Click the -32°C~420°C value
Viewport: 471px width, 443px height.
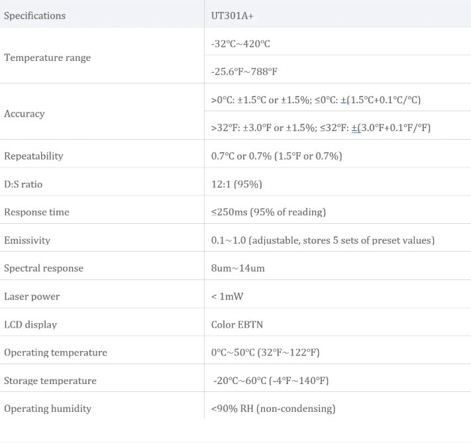[x=240, y=44]
